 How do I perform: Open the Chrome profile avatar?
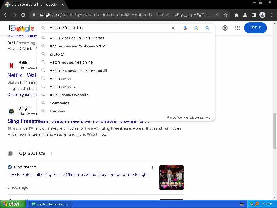(262, 15)
